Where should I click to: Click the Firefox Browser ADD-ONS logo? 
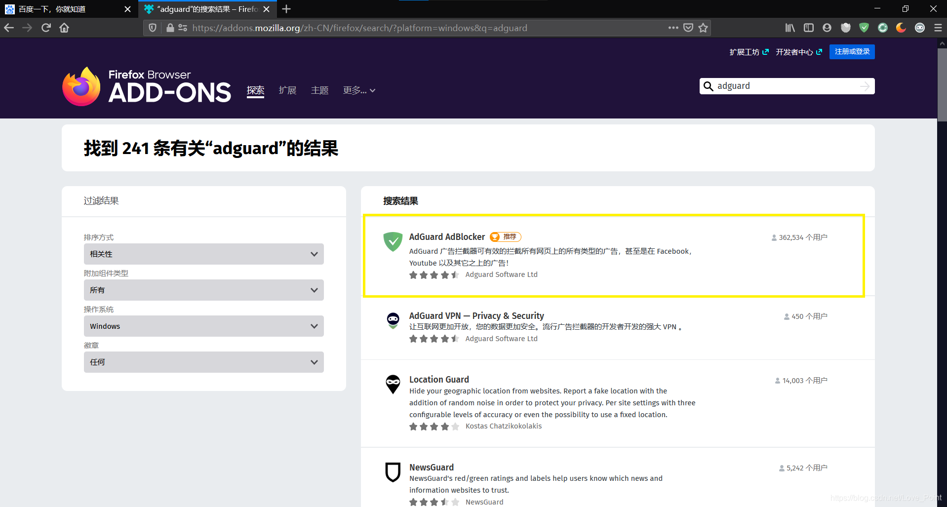tap(147, 86)
